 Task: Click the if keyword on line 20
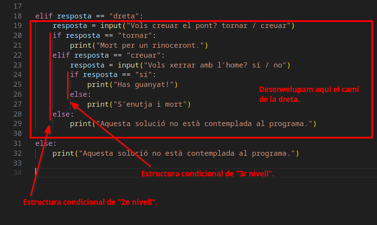click(57, 36)
